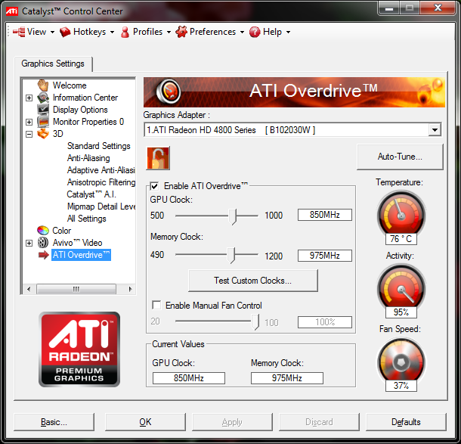
Task: Click the Help question mark icon
Action: pyautogui.click(x=255, y=32)
